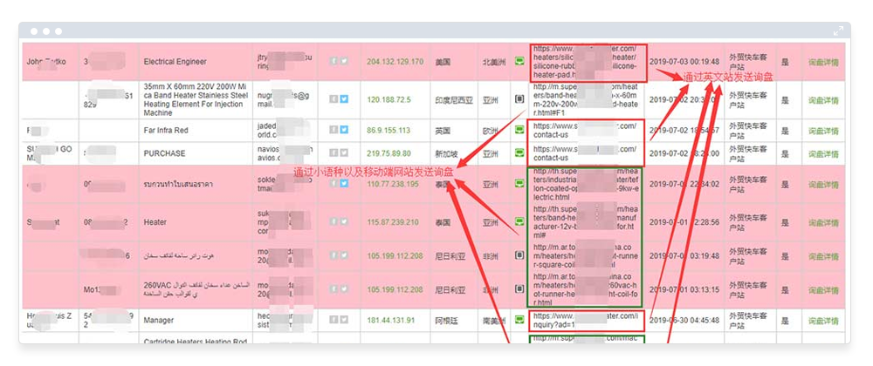
Task: Click the desktop device icon in the United States row
Action: pos(519,62)
